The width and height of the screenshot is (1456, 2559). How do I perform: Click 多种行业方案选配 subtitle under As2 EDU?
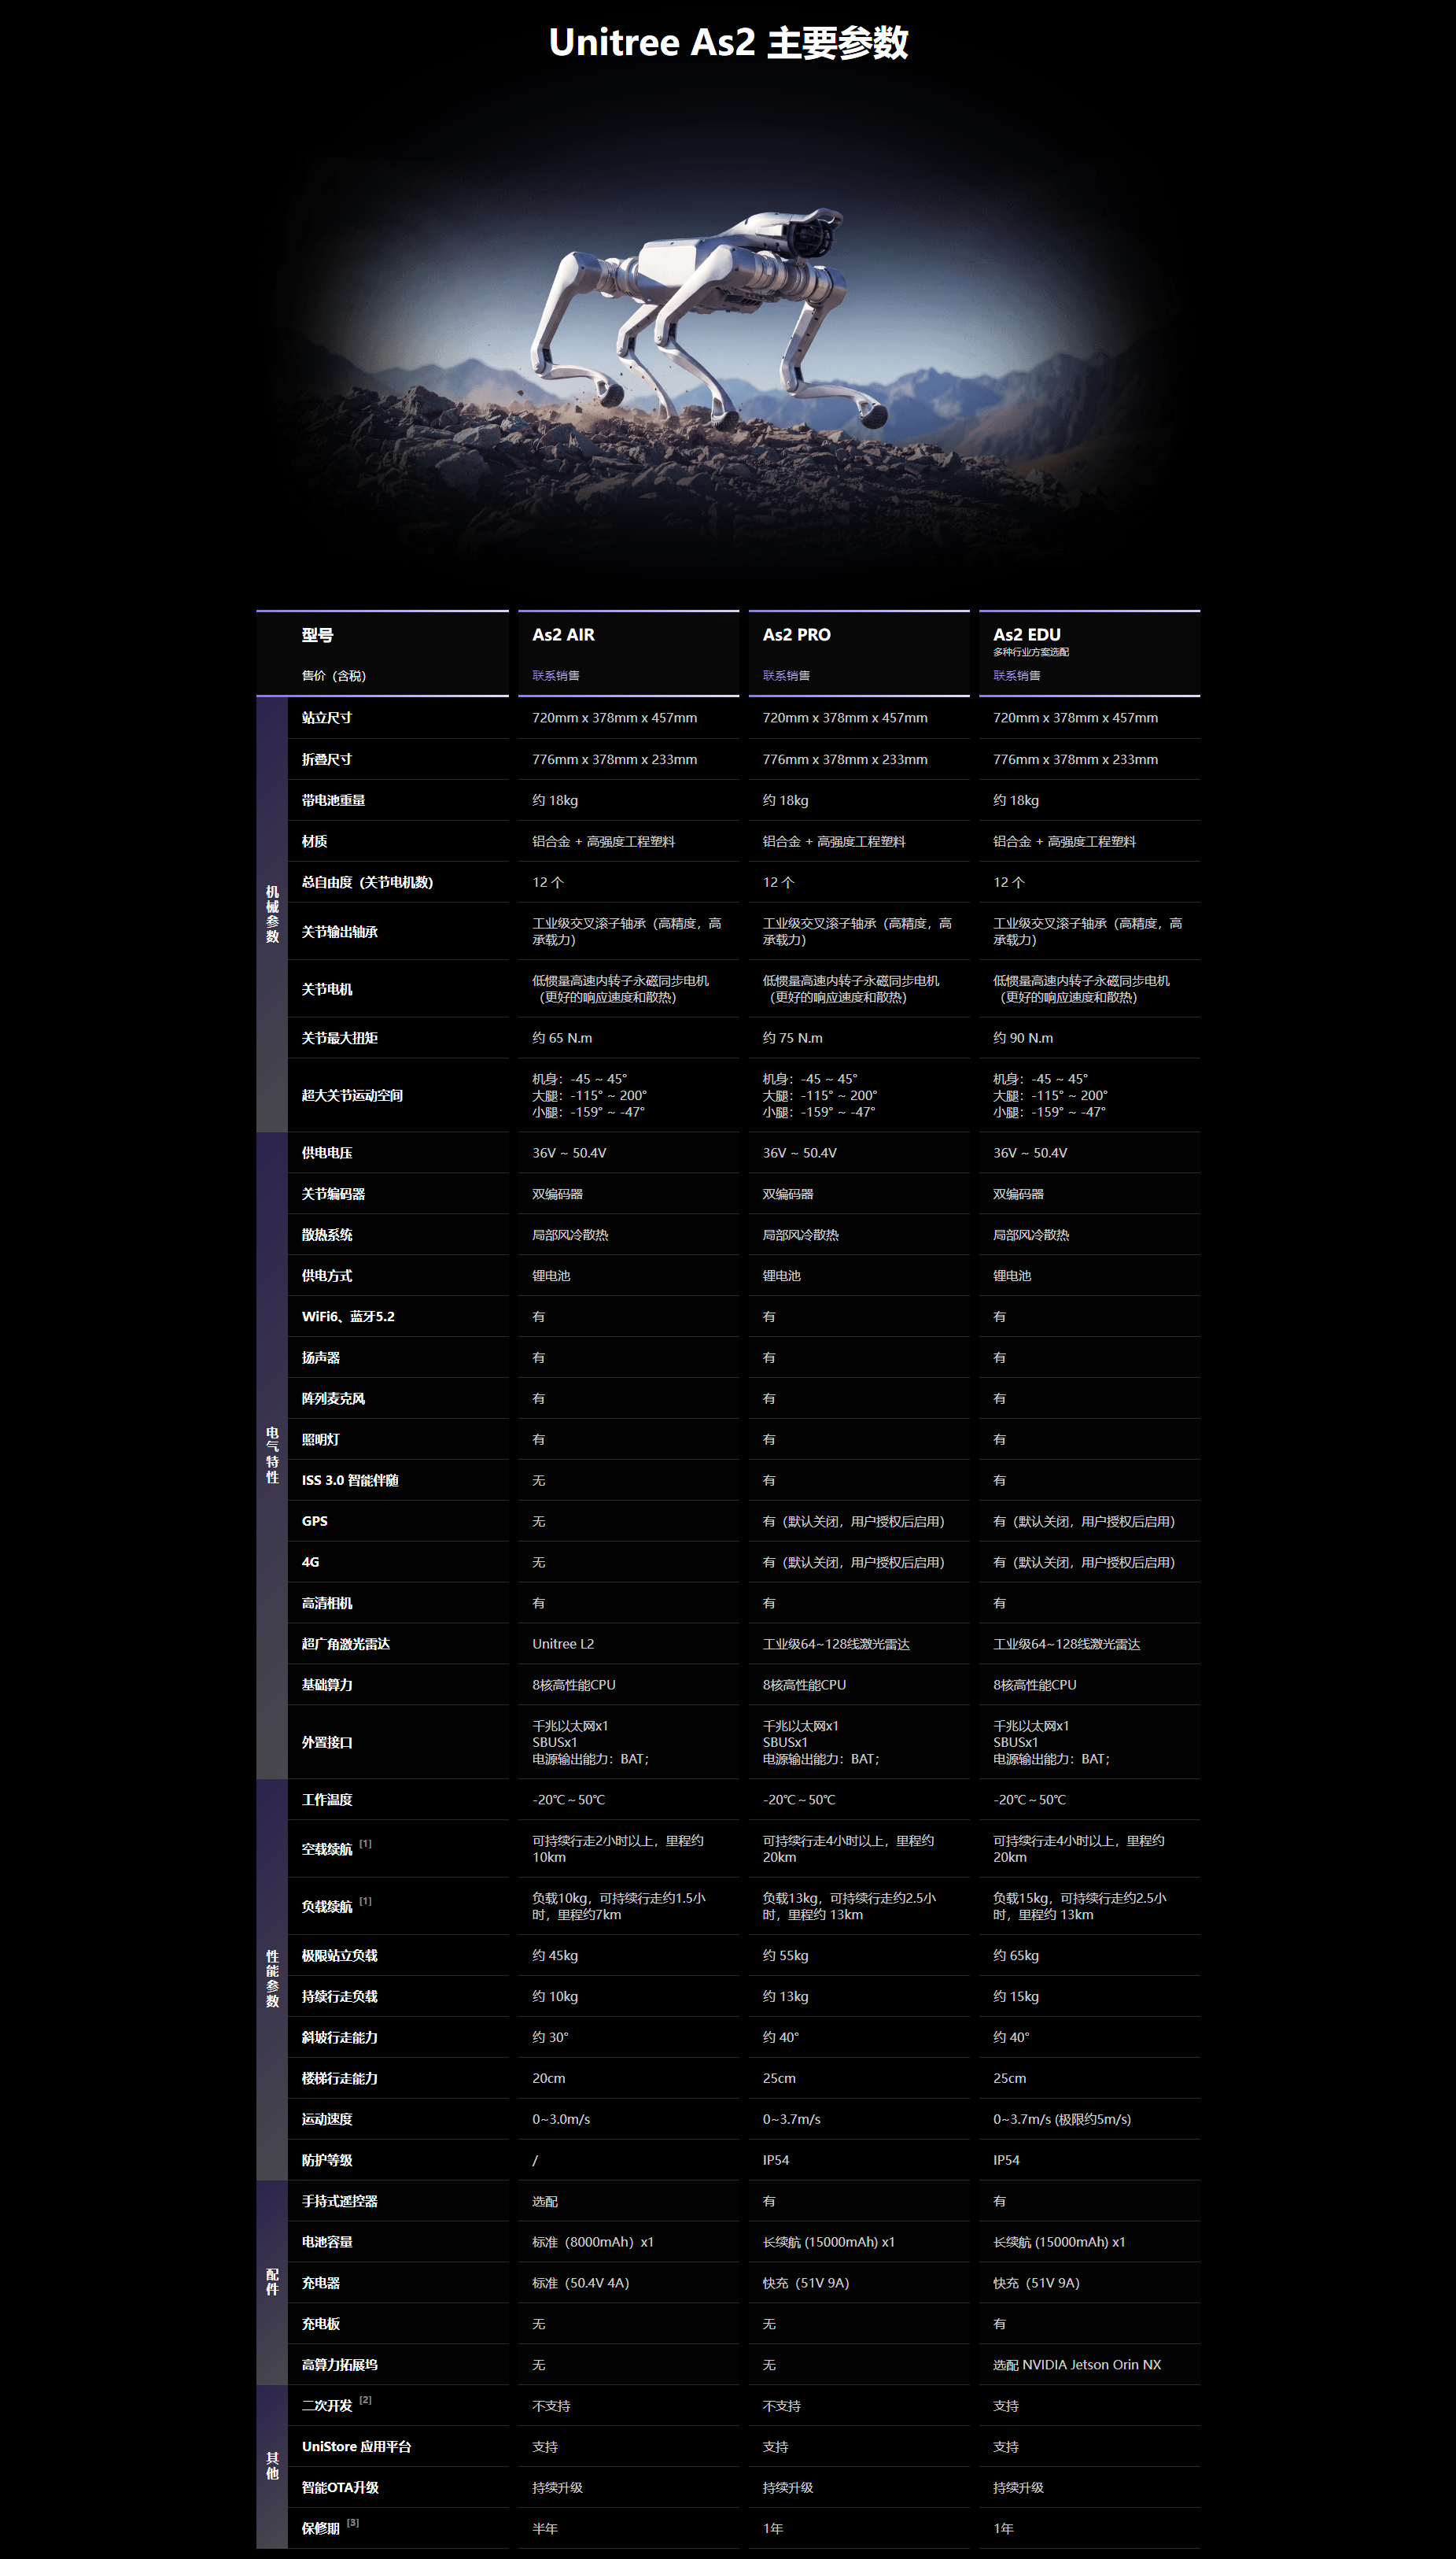tap(1030, 652)
